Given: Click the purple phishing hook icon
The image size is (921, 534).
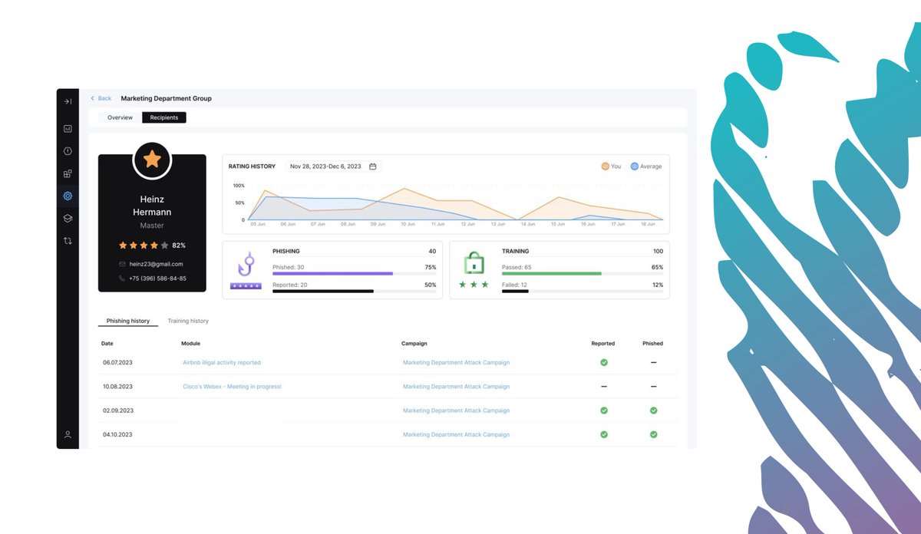Looking at the screenshot, I should [x=246, y=265].
